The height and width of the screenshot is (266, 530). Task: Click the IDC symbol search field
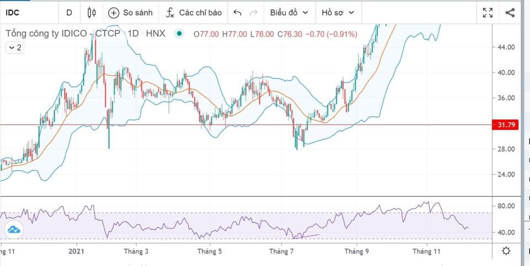click(29, 13)
